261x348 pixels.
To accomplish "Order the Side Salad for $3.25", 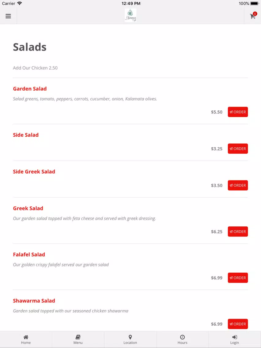I will (x=238, y=149).
